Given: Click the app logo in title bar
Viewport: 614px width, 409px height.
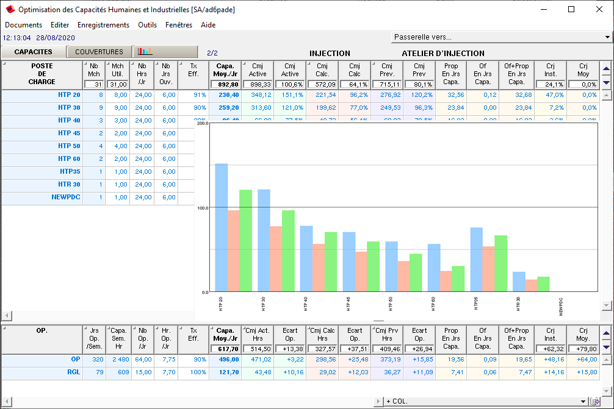Looking at the screenshot, I should pos(10,9).
